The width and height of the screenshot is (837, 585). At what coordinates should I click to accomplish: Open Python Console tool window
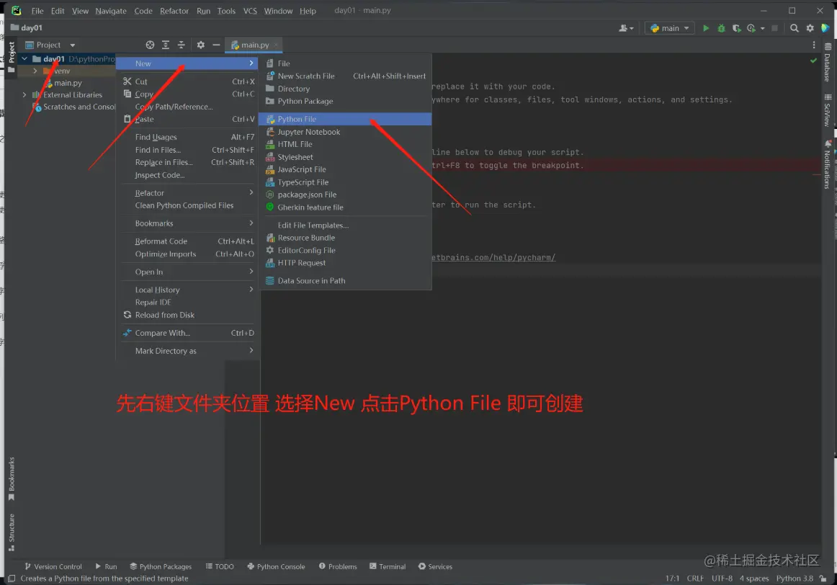click(x=276, y=566)
